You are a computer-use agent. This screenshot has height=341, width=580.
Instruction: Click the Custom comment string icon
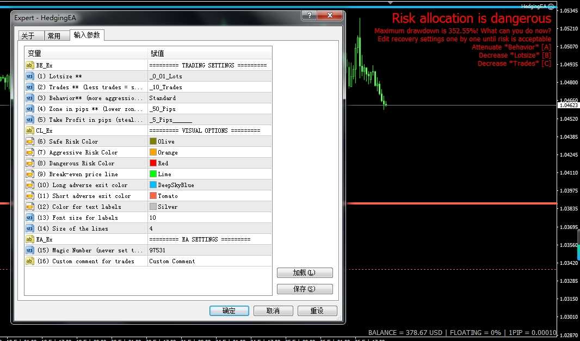(30, 261)
